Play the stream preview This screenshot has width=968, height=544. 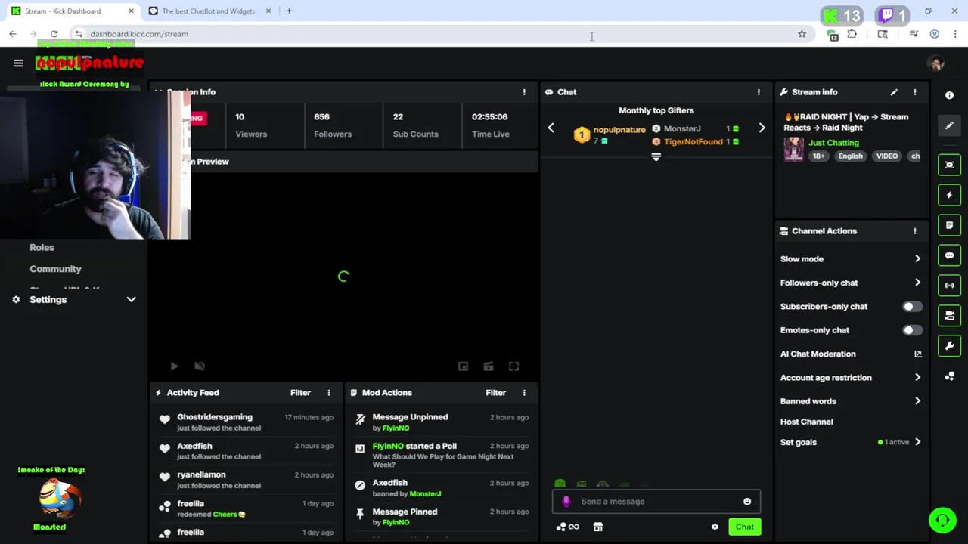[x=174, y=366]
